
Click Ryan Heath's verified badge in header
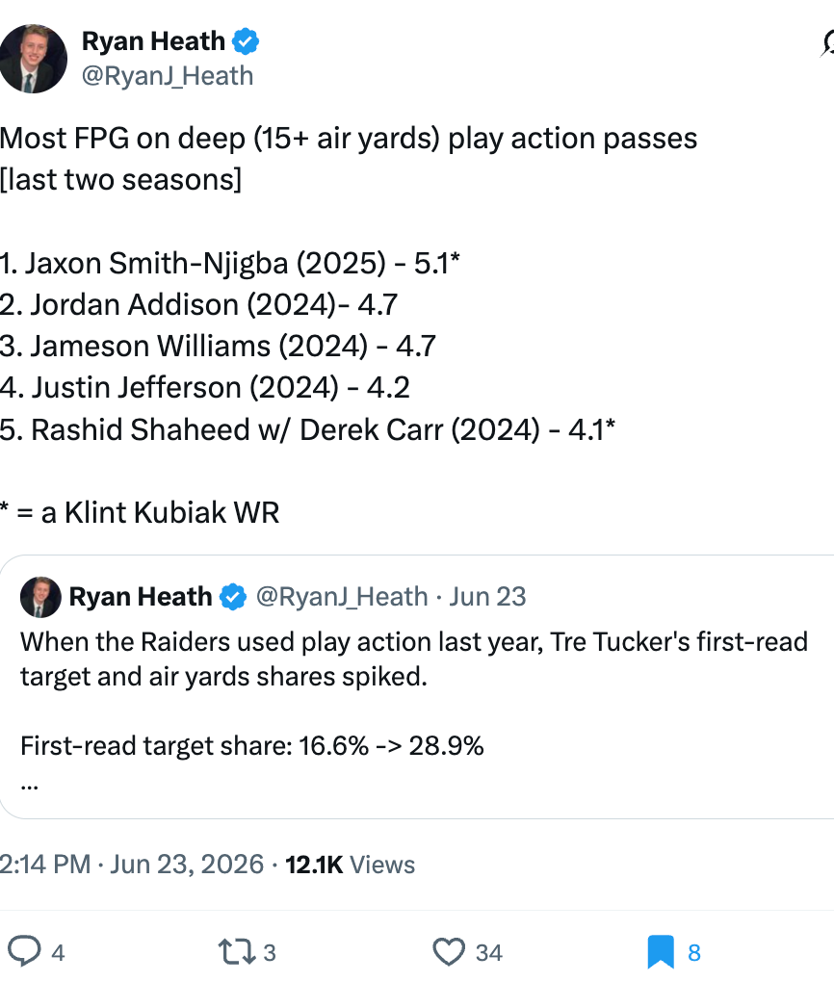(246, 41)
